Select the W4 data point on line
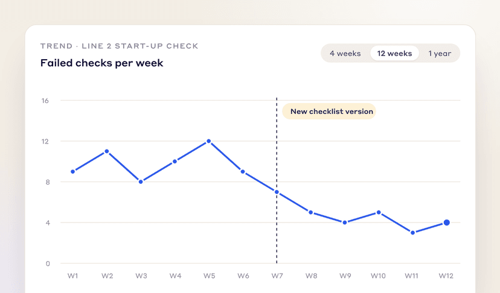The image size is (500, 293). [175, 162]
